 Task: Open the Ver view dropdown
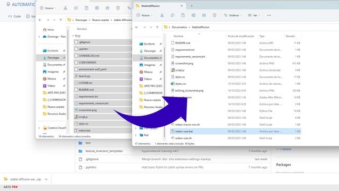(254, 15)
